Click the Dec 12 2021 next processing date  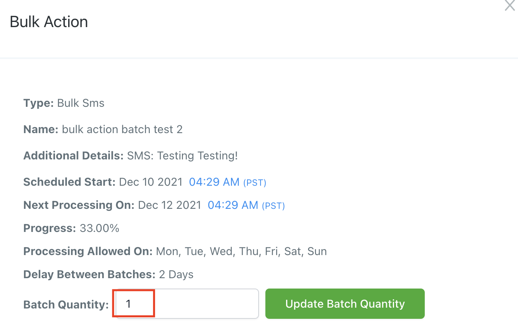[169, 205]
